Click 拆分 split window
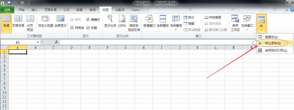The image size is (294, 110). (x=189, y=17)
